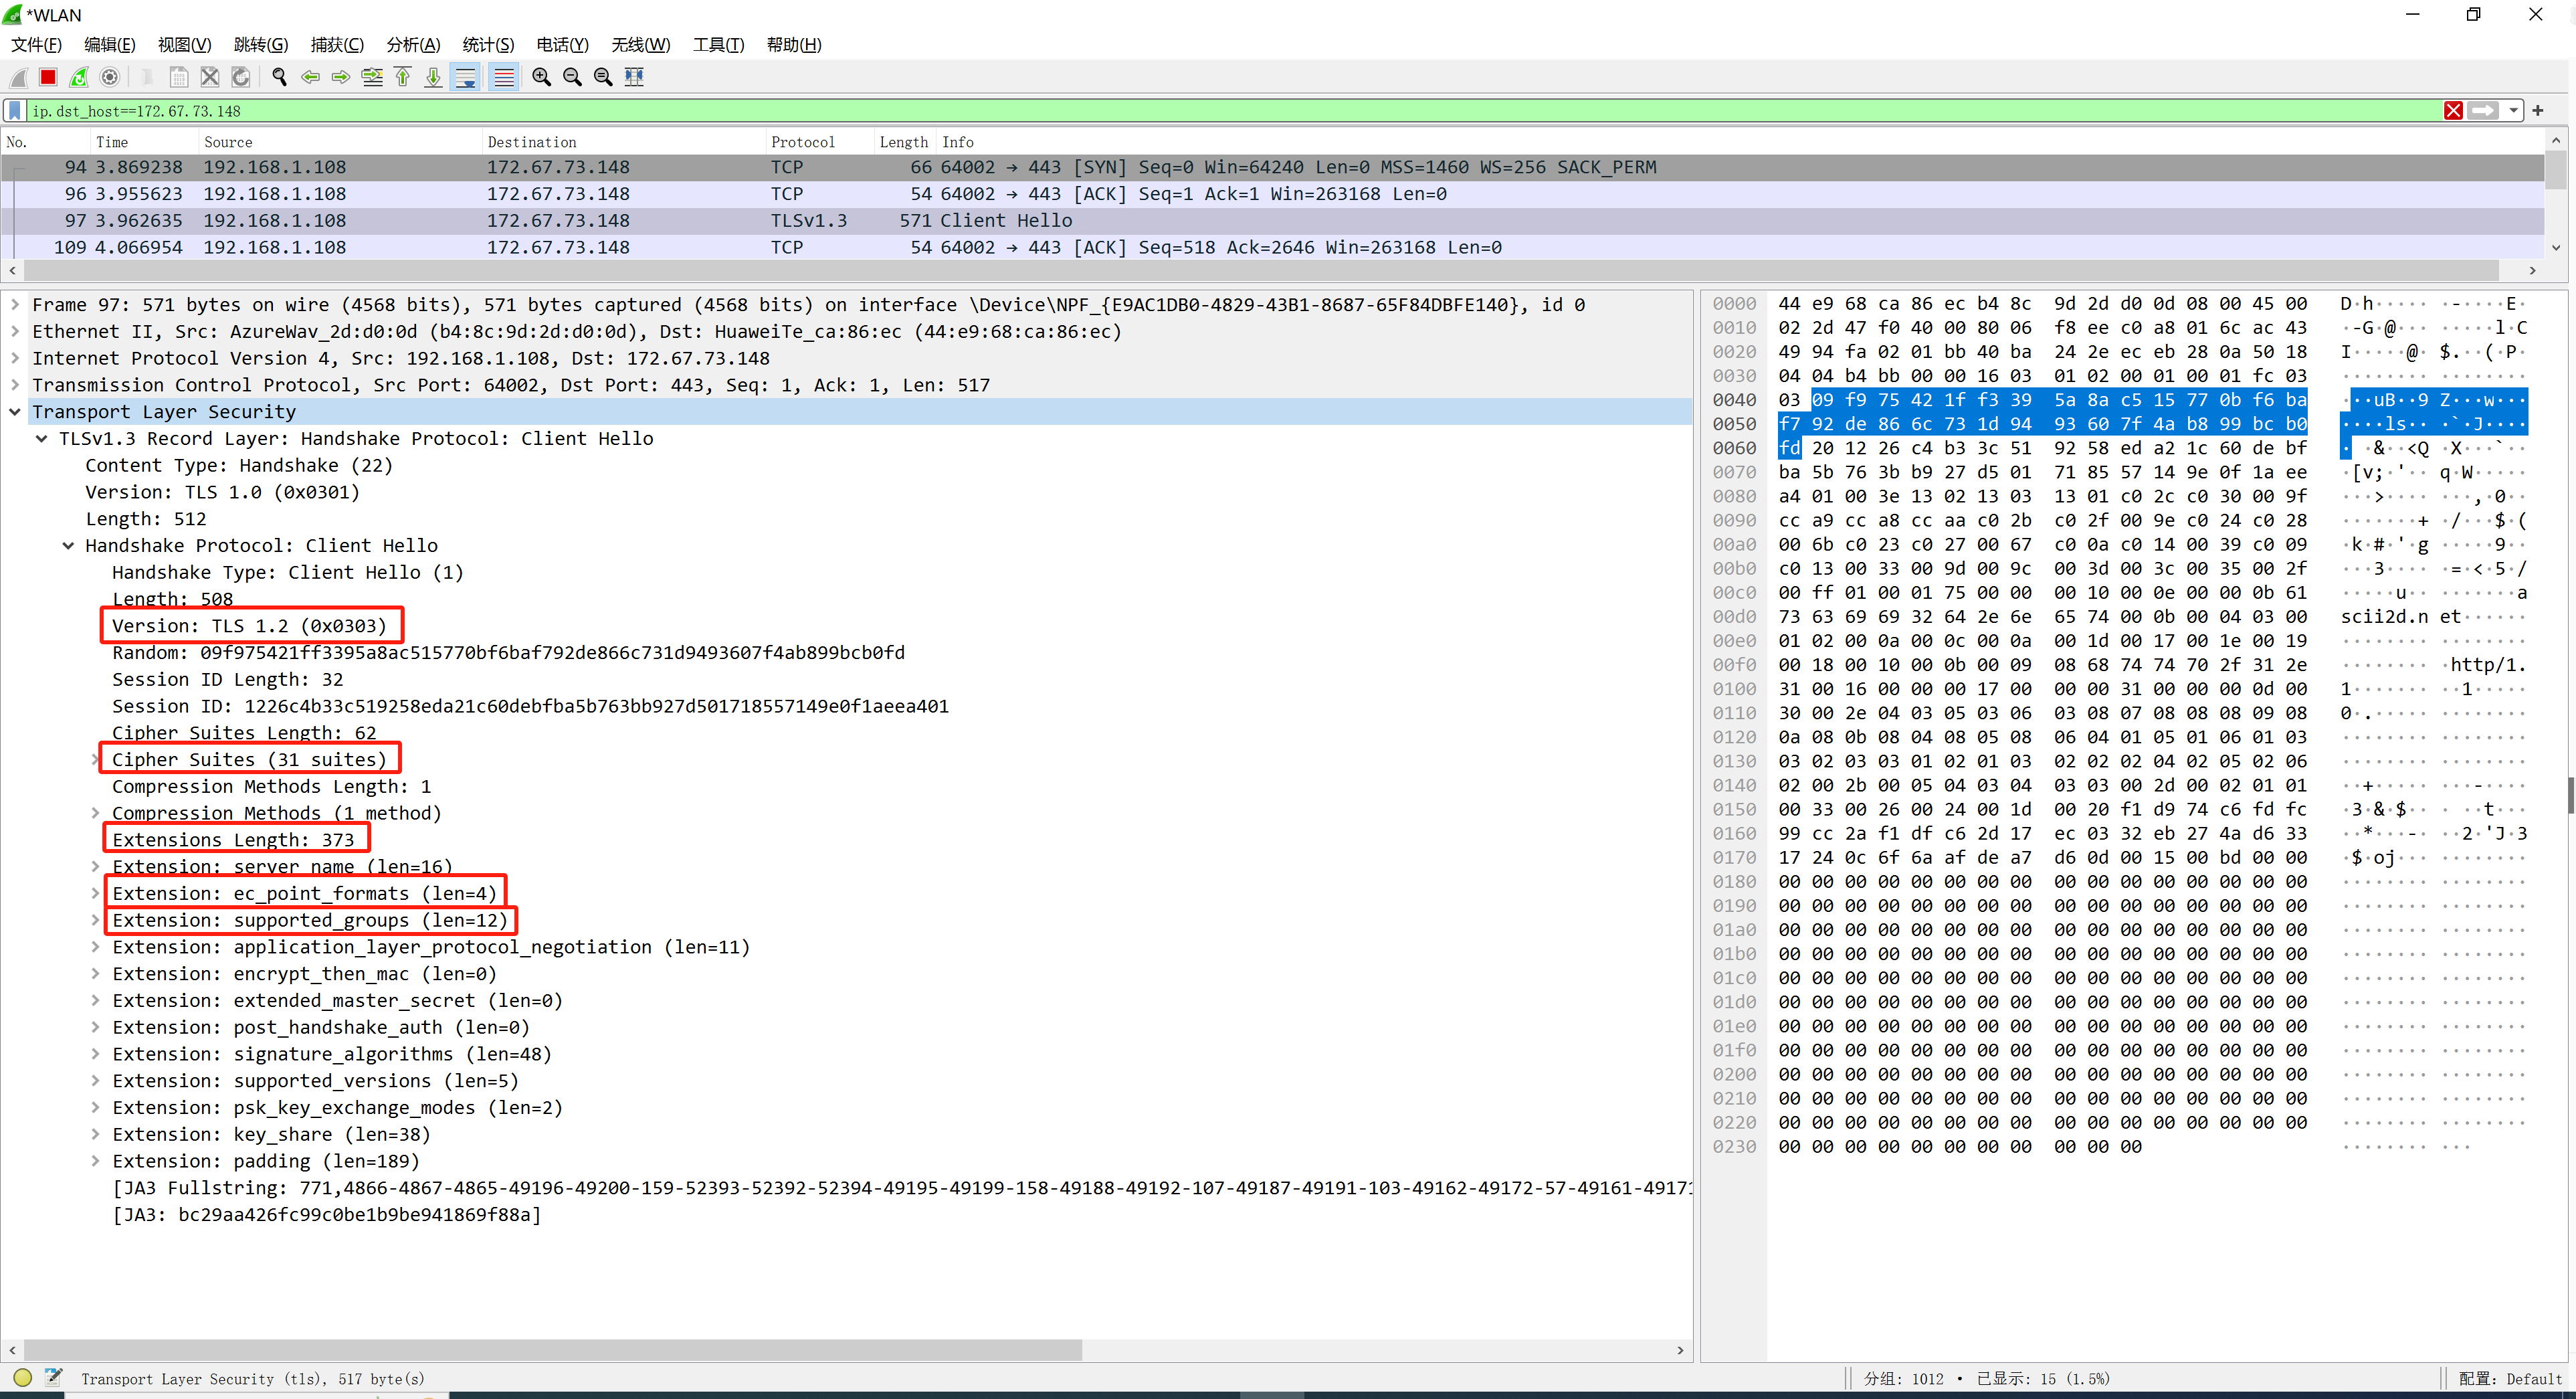
Task: Open expert information circle in status bar
Action: pyautogui.click(x=23, y=1377)
